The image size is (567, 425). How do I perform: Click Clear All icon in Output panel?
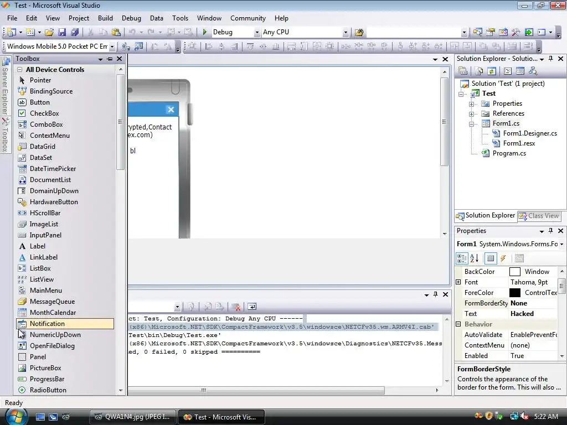236,307
